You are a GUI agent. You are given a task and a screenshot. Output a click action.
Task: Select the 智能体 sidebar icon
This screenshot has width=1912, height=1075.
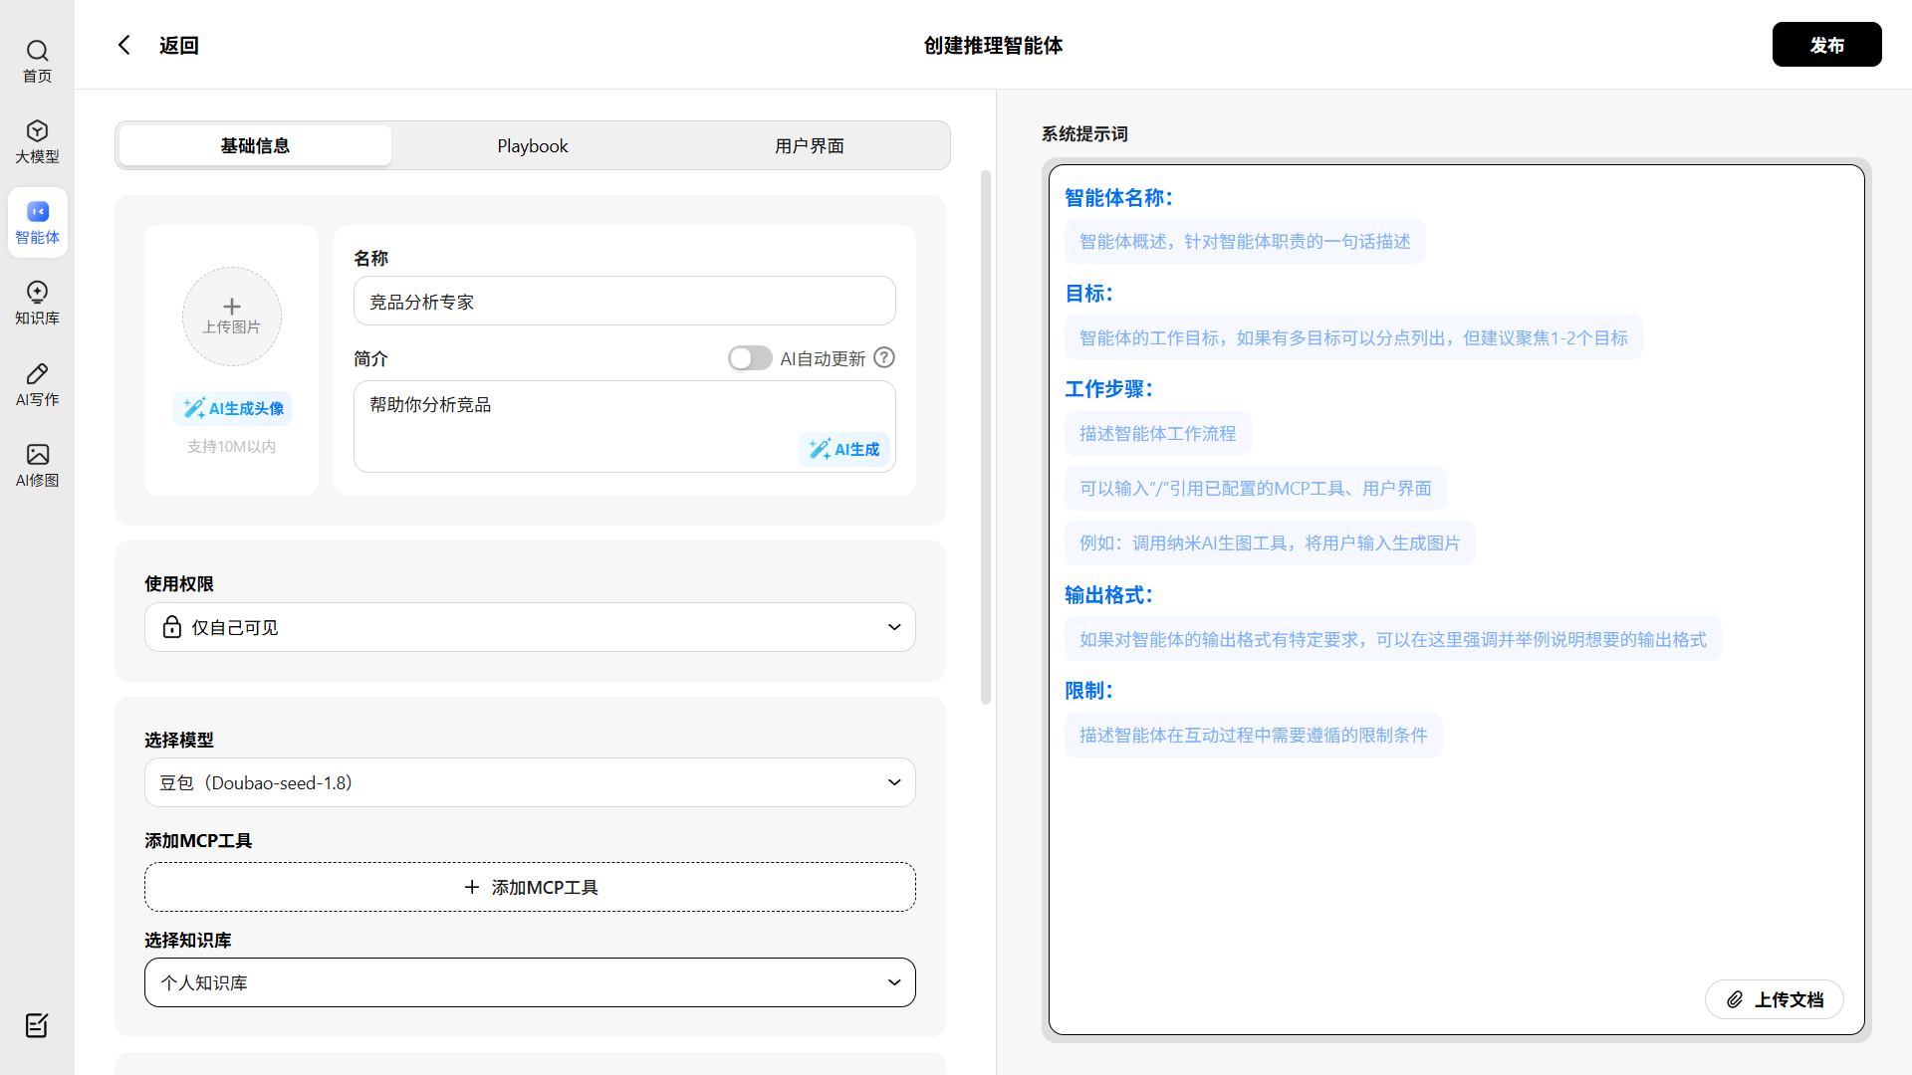click(37, 212)
